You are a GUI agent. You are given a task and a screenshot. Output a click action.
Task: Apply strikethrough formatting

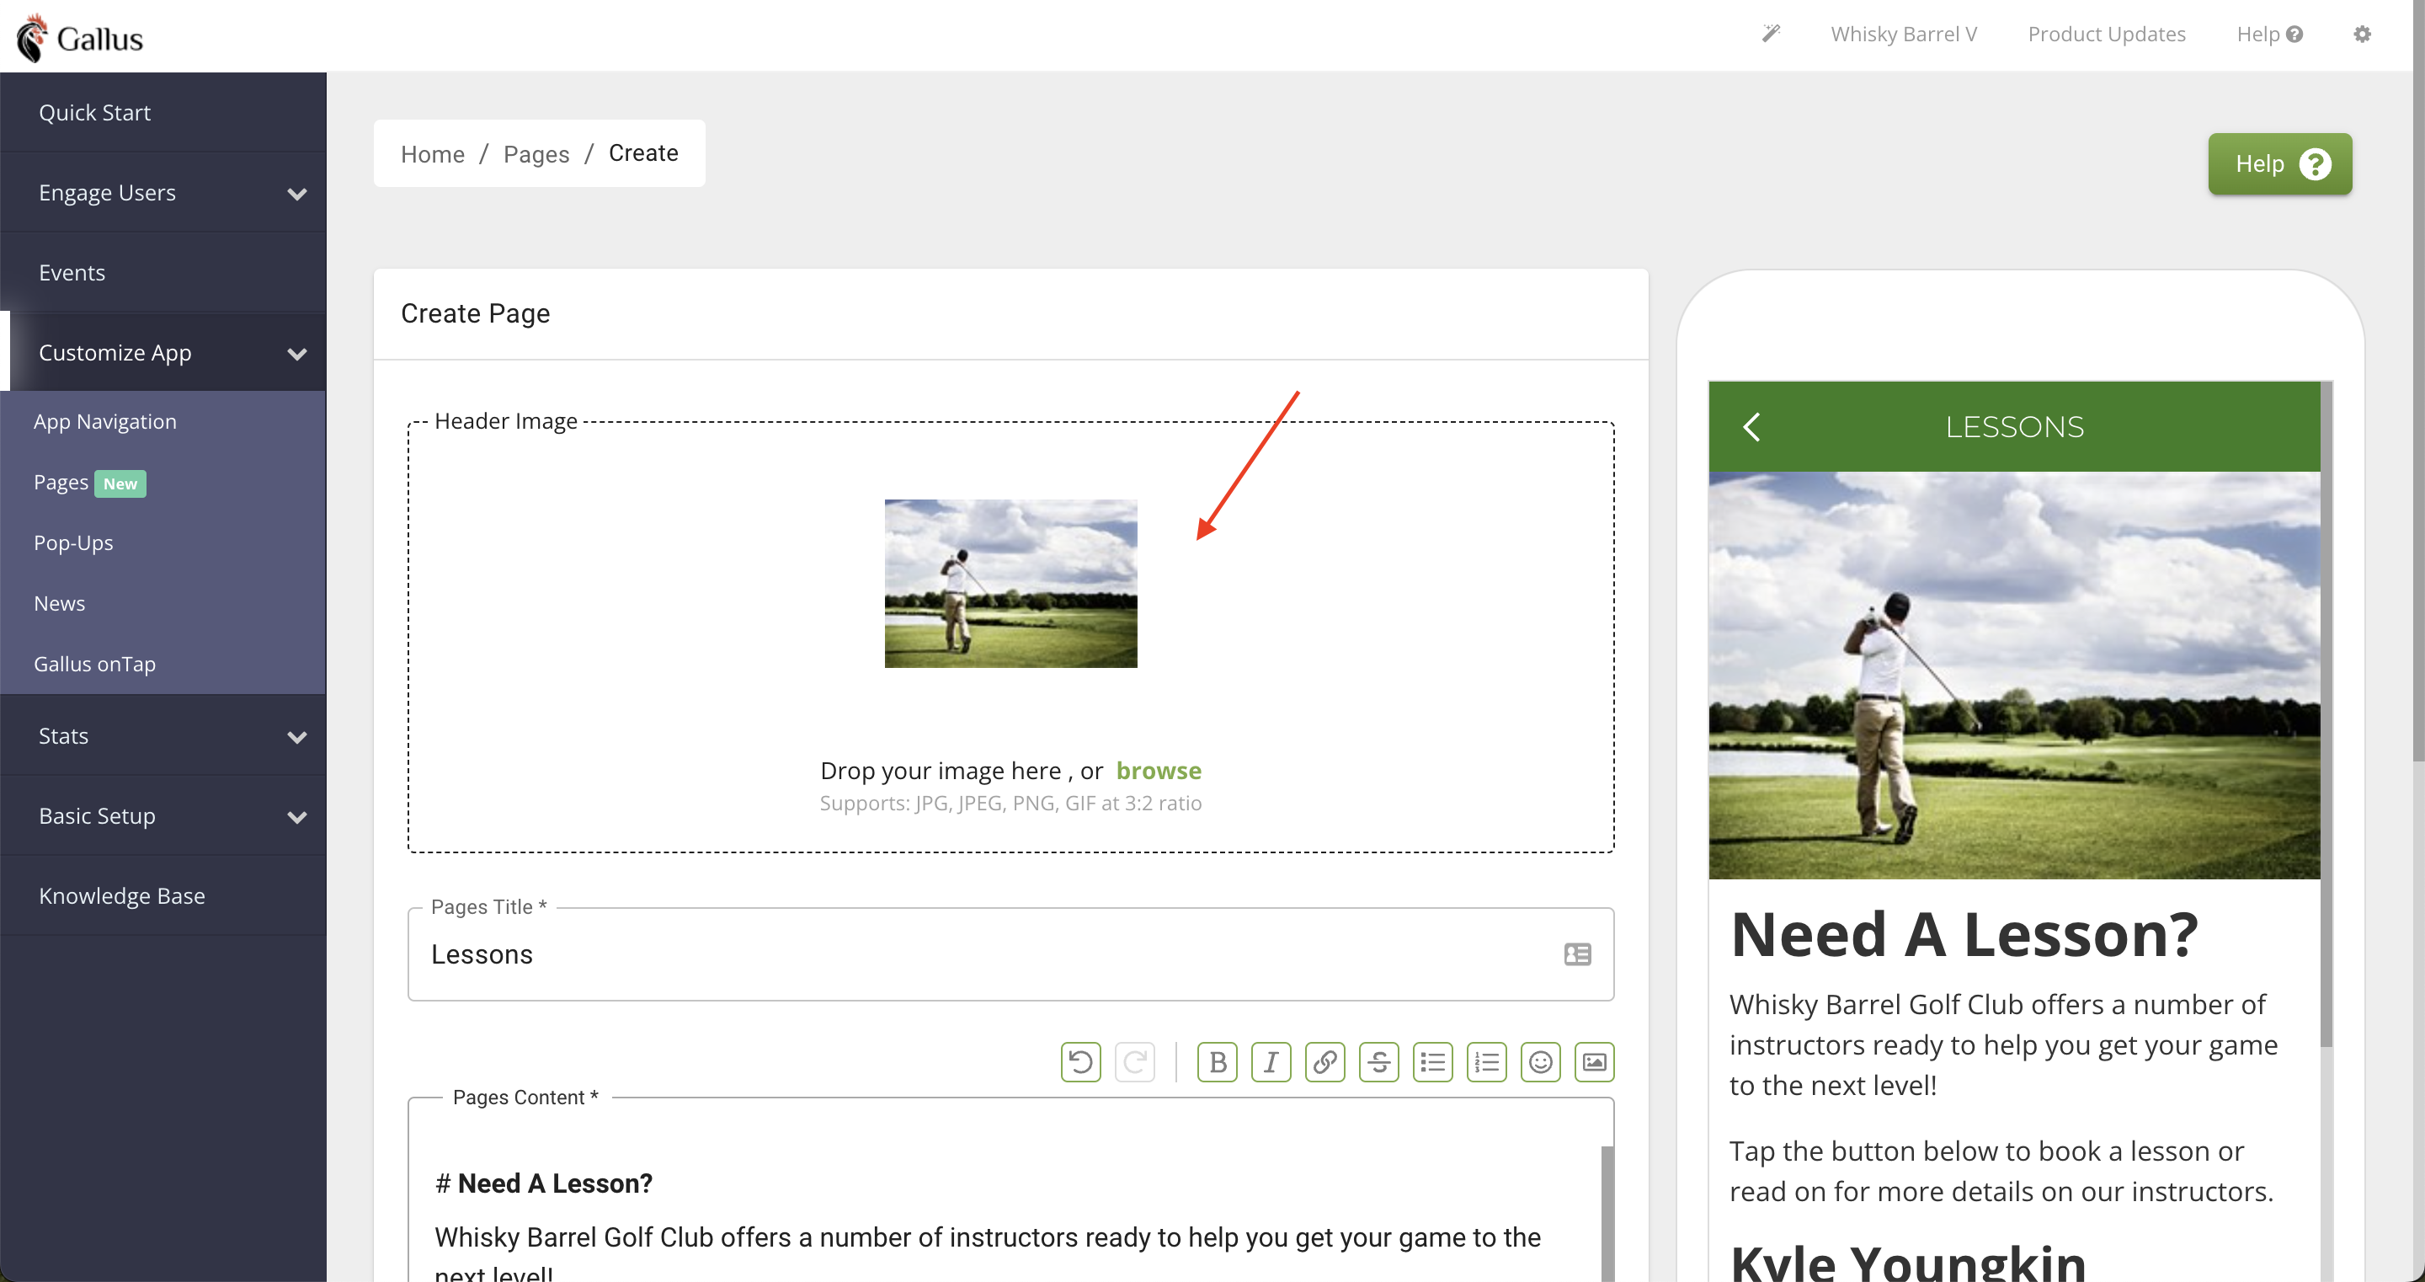pos(1379,1061)
